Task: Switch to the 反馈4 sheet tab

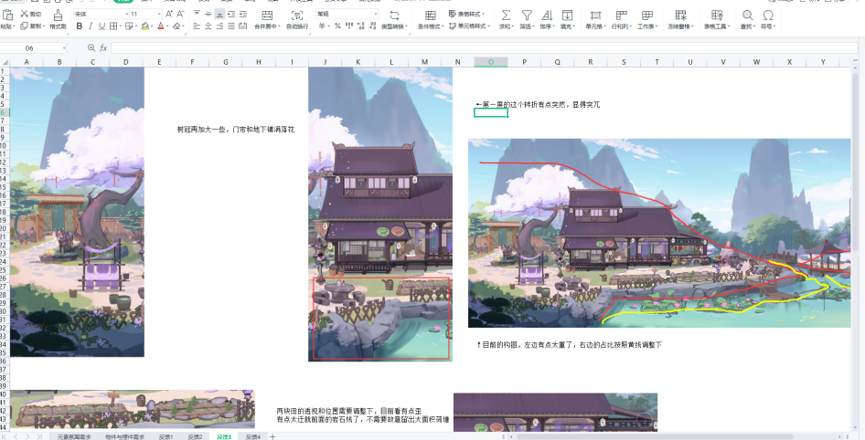Action: pos(253,436)
